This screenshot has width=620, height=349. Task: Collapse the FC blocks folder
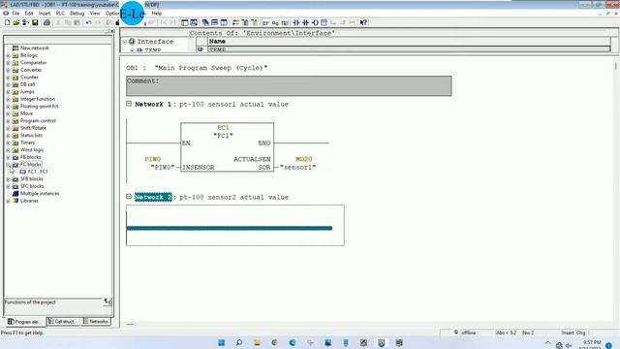(x=8, y=165)
